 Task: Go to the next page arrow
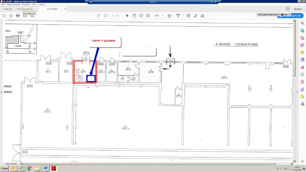(x=106, y=16)
